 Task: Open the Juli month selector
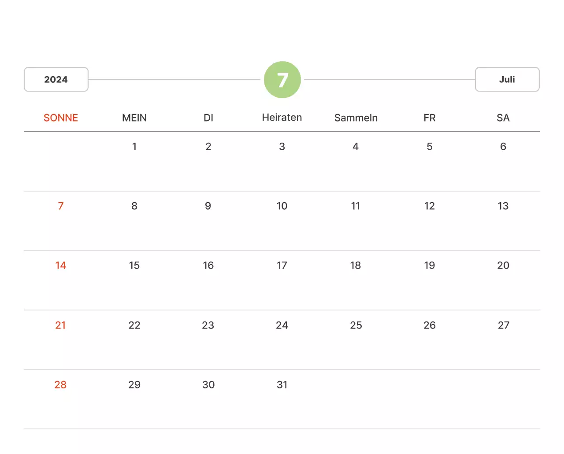[x=507, y=80]
